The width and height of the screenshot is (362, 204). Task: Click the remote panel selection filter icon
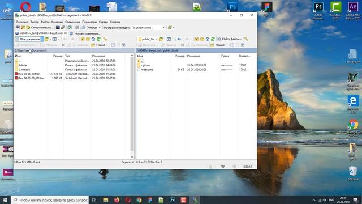click(x=243, y=45)
